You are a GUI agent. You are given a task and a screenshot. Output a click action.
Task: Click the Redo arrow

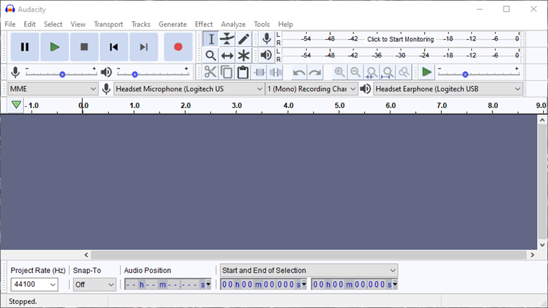tap(315, 73)
